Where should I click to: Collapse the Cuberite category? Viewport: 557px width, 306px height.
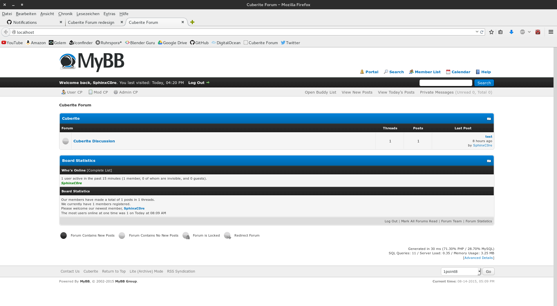[x=489, y=119]
